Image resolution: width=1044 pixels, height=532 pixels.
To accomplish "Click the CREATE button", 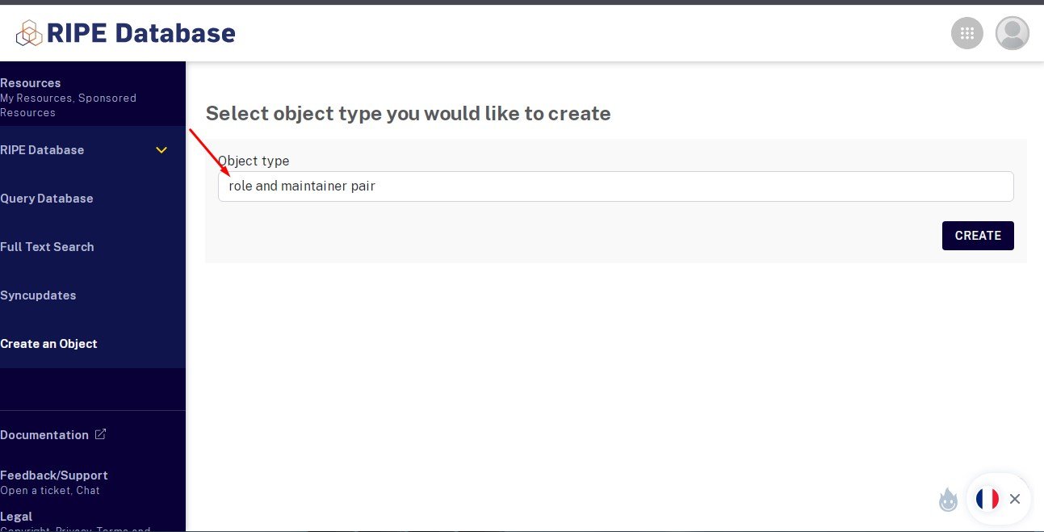I will (978, 236).
